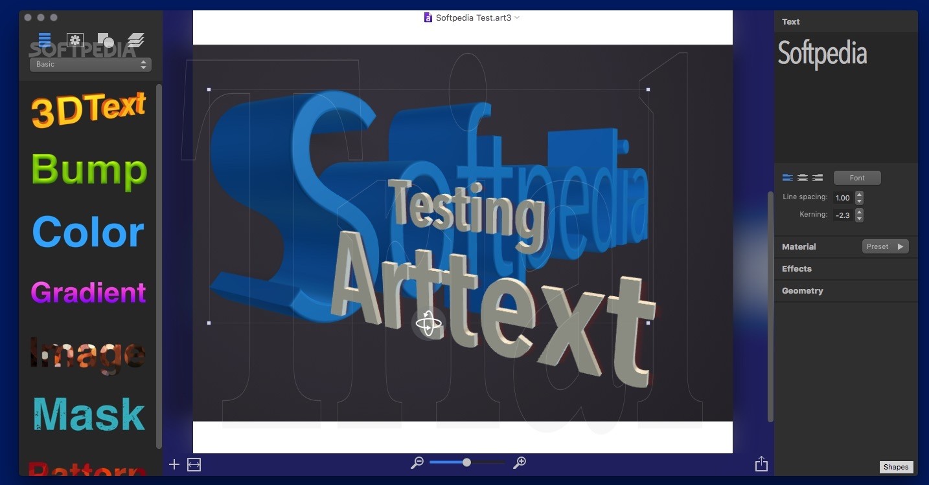The height and width of the screenshot is (485, 929).
Task: Click the zoom in magnifier icon
Action: 519,462
